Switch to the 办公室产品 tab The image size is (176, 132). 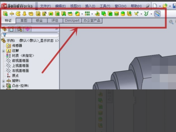(x=92, y=21)
